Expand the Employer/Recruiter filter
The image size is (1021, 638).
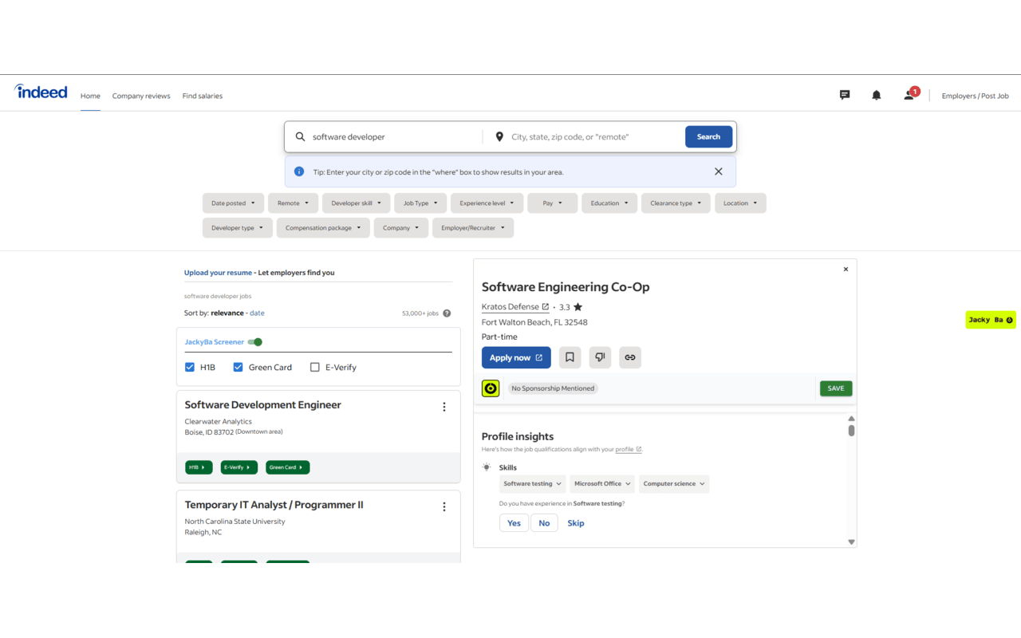tap(473, 228)
